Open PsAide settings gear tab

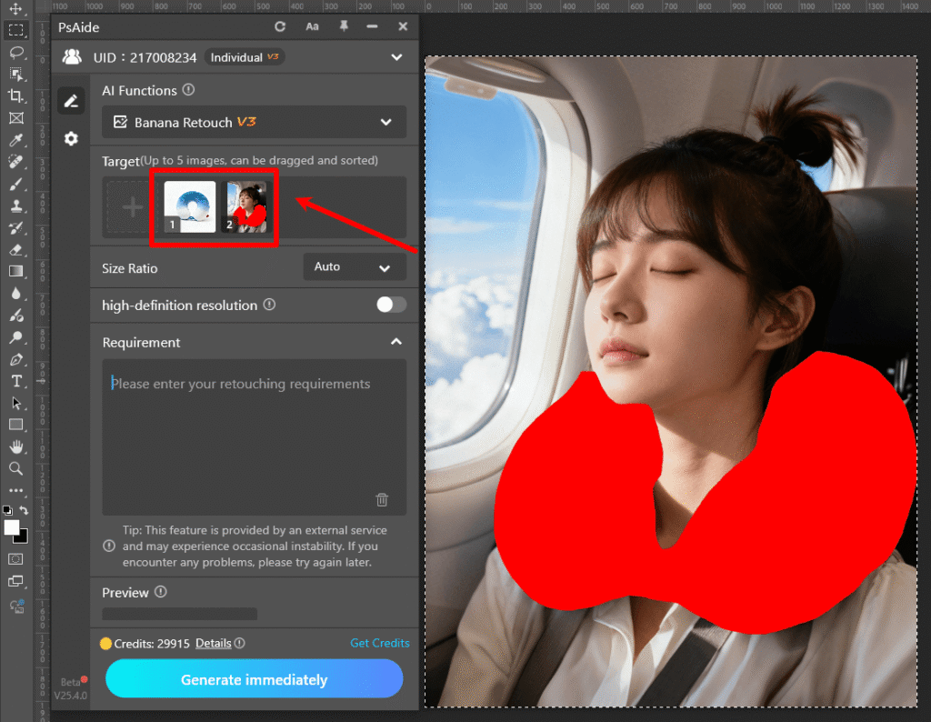pos(71,139)
